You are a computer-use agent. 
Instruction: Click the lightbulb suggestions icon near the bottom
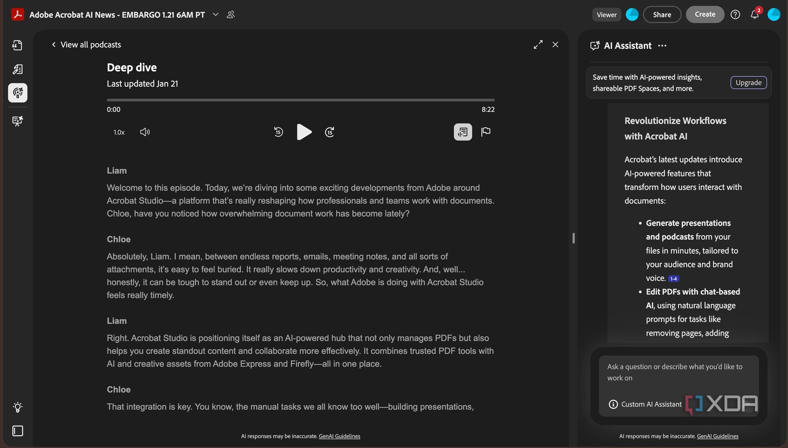click(x=17, y=407)
